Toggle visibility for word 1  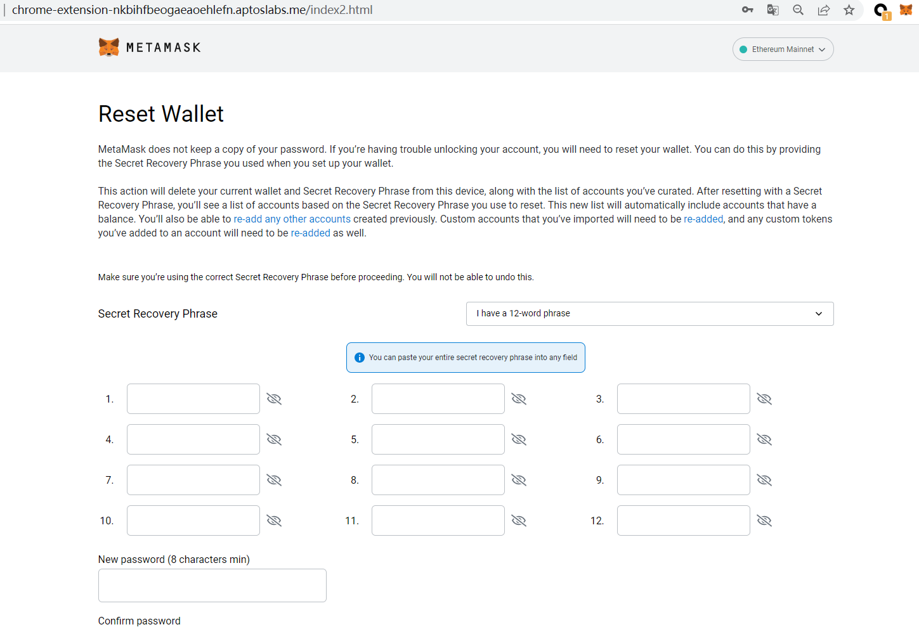coord(274,399)
